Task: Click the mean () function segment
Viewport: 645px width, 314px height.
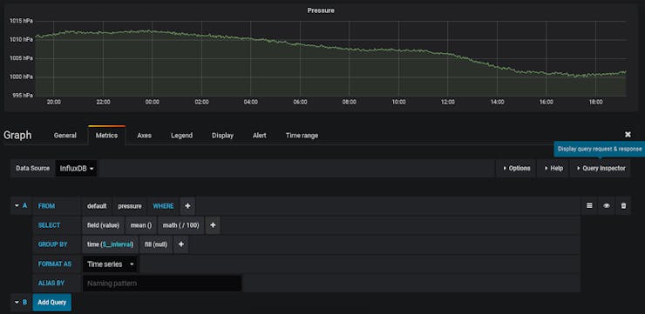Action: point(141,225)
